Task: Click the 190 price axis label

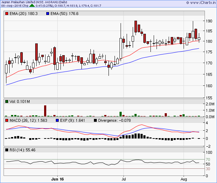Action: click(x=209, y=21)
